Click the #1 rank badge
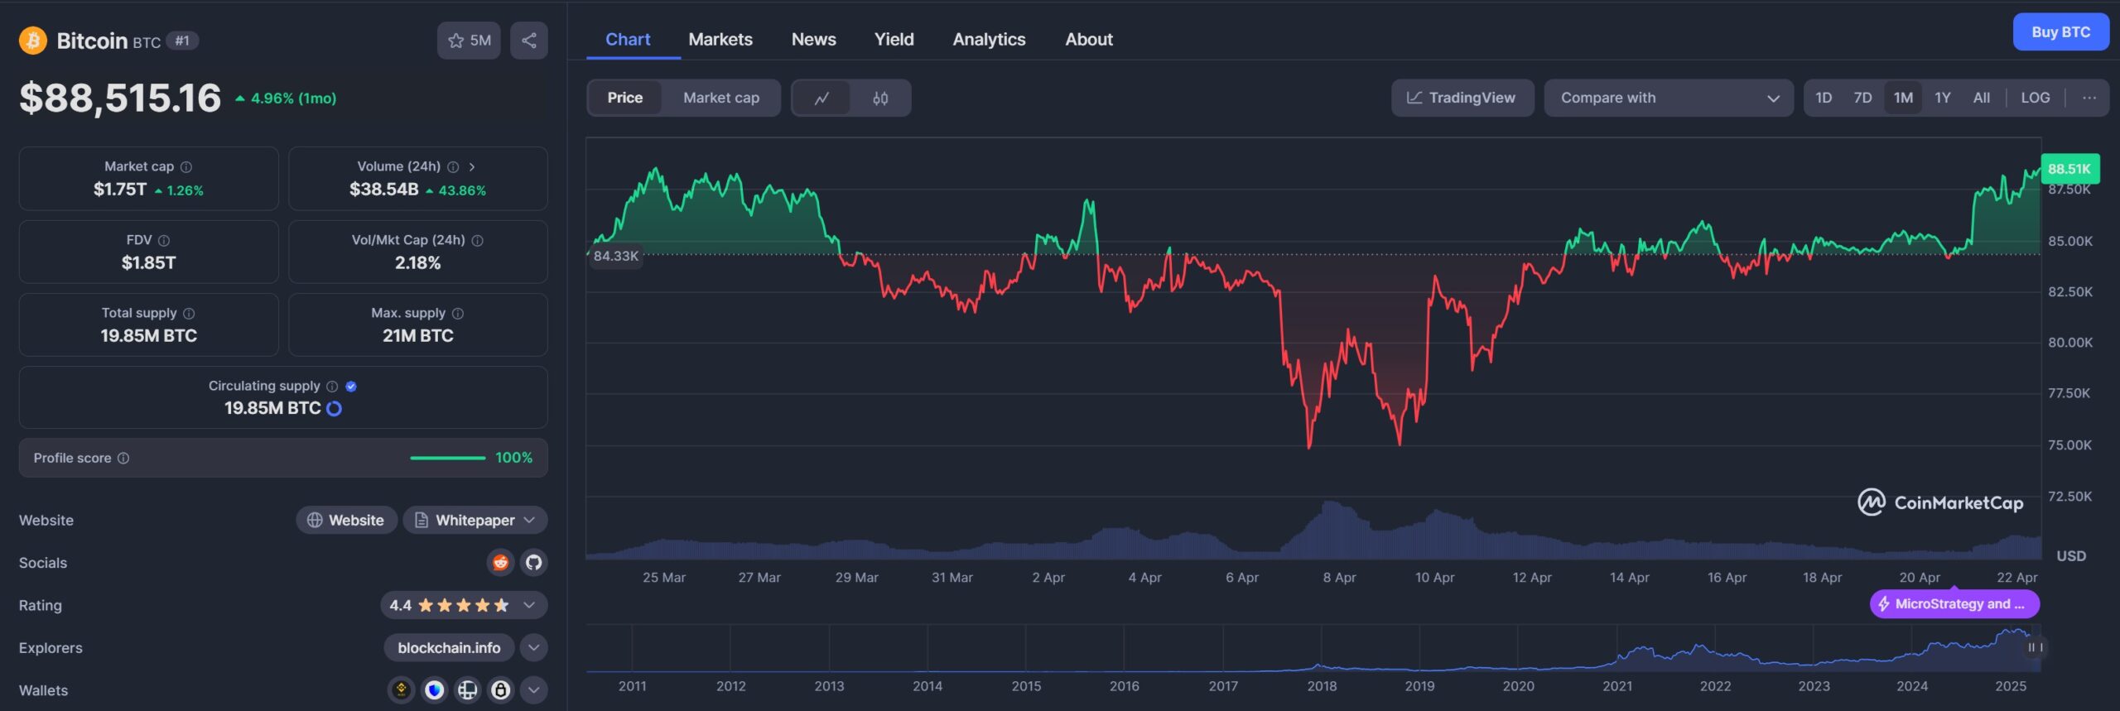This screenshot has height=711, width=2120. tap(182, 41)
